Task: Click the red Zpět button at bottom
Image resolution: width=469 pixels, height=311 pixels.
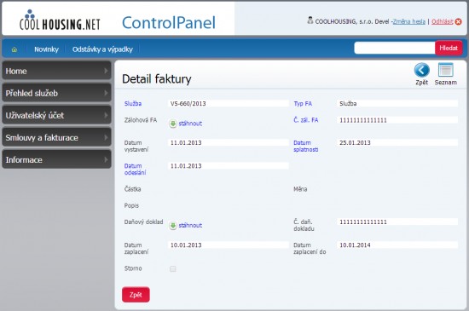Action: tap(136, 295)
